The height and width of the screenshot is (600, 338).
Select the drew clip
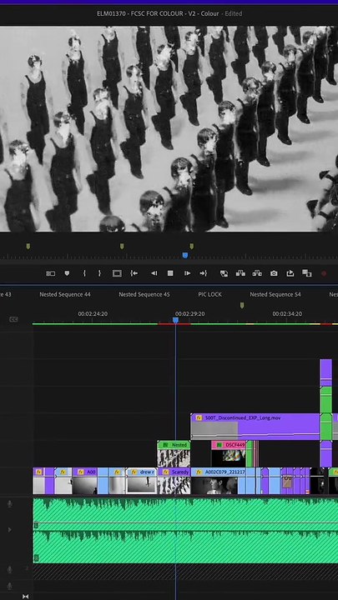[141, 481]
